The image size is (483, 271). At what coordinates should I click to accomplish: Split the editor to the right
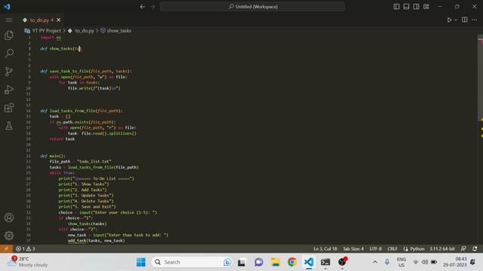(465, 20)
